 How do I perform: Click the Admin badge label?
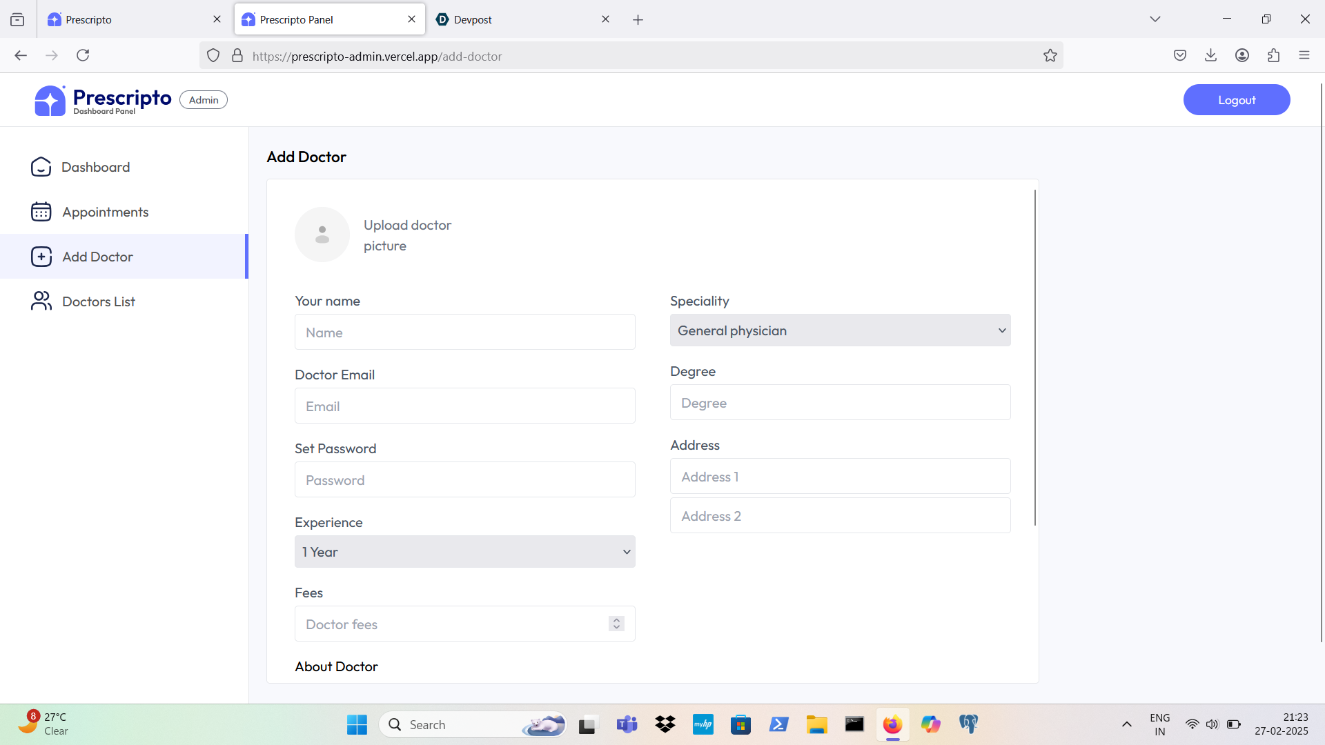click(x=204, y=100)
